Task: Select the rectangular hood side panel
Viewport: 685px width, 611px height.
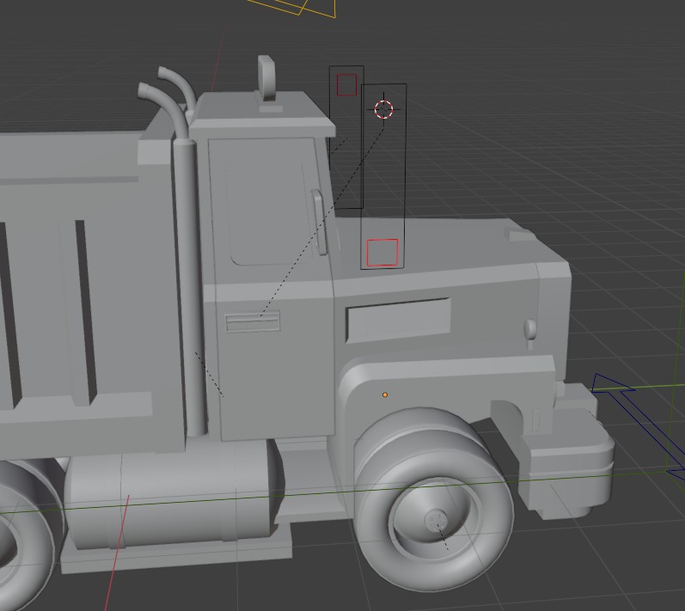Action: [x=398, y=320]
